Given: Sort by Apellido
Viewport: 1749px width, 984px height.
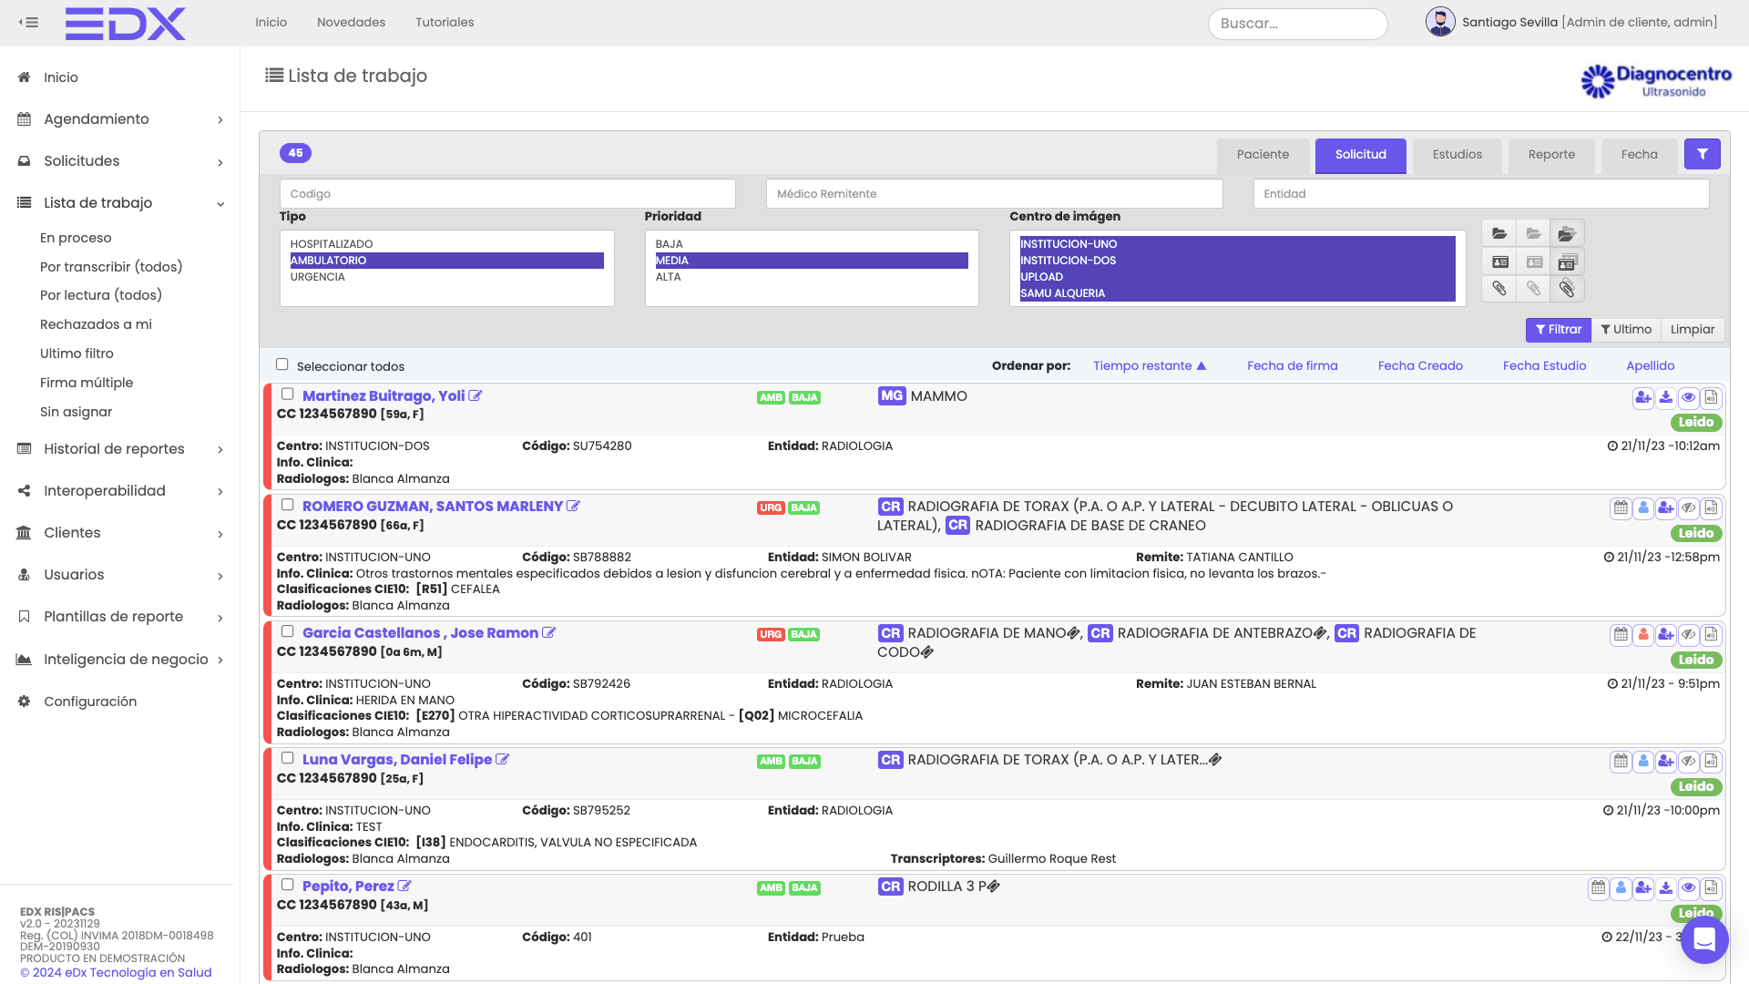Looking at the screenshot, I should click(x=1650, y=365).
